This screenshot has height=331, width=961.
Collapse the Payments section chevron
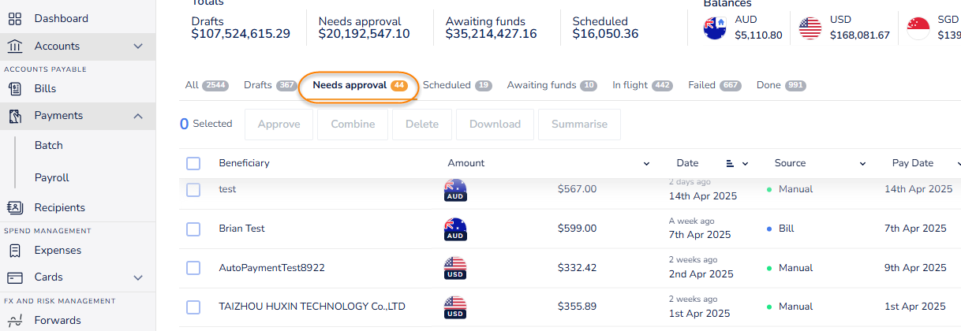point(138,116)
